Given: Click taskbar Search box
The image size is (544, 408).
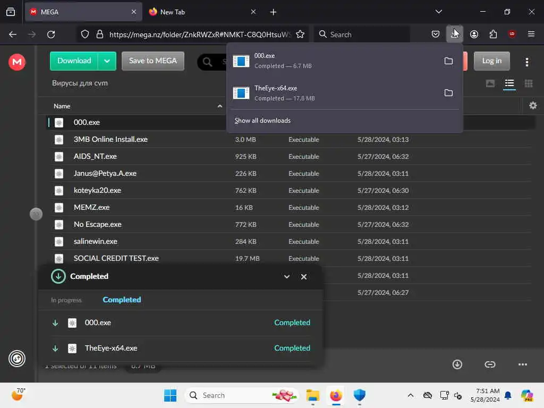Looking at the screenshot, I should (x=242, y=395).
